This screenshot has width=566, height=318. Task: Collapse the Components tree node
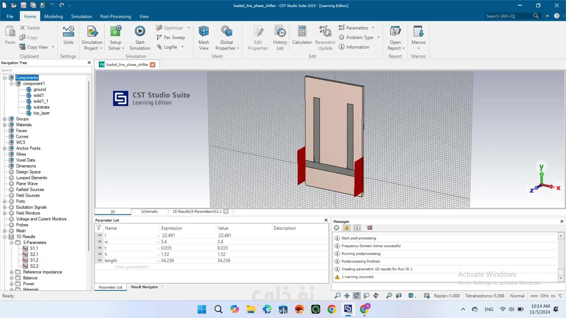[x=5, y=78]
